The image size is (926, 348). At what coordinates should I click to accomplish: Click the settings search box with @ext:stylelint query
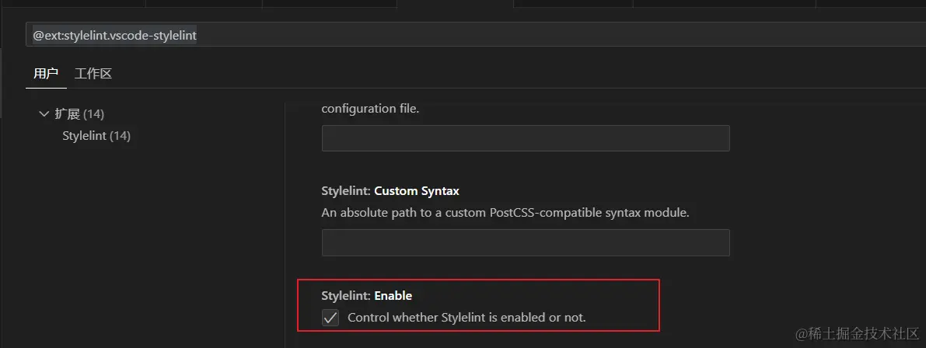pos(466,36)
